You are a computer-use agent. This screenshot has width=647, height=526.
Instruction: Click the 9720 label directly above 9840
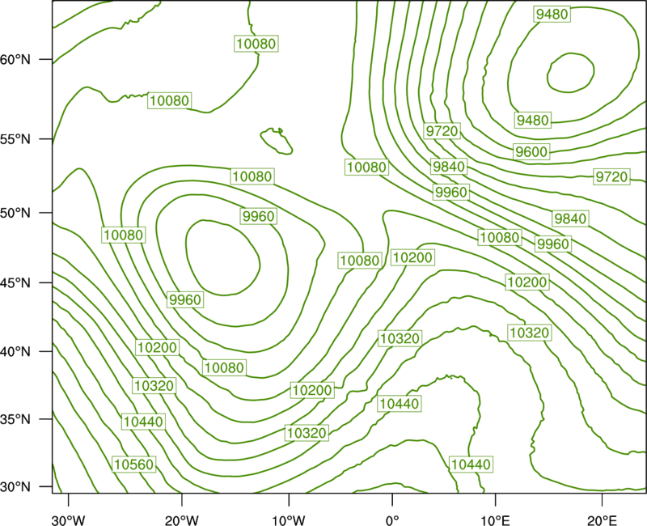[x=442, y=131]
